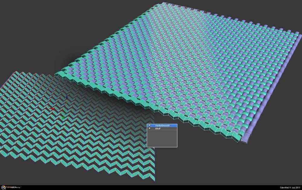Click the far top corner of the woven mesh
The height and width of the screenshot is (190, 302).
coord(162,4)
